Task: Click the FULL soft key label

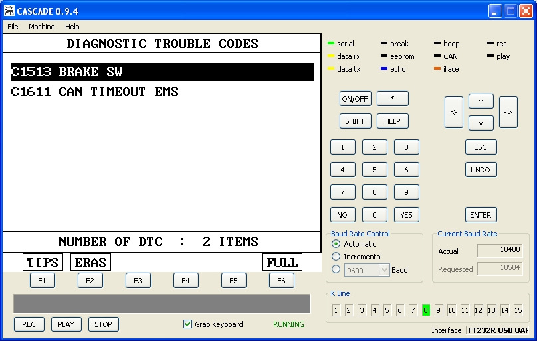Action: pyautogui.click(x=282, y=262)
